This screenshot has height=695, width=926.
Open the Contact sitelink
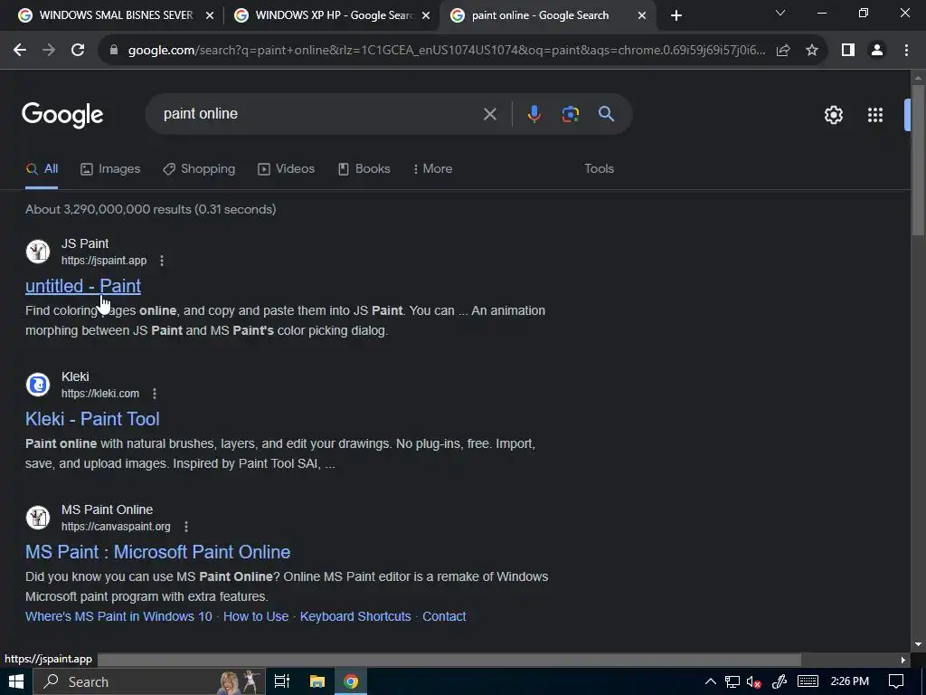click(444, 616)
